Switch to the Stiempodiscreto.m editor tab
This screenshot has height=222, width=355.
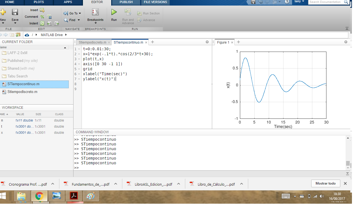point(92,42)
